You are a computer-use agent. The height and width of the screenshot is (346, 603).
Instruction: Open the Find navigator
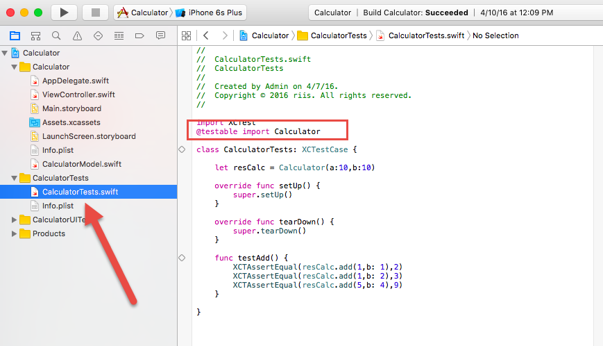tap(56, 36)
